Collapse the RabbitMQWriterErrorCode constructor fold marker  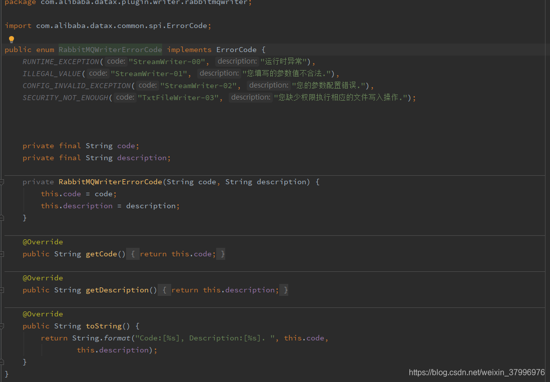[2, 182]
